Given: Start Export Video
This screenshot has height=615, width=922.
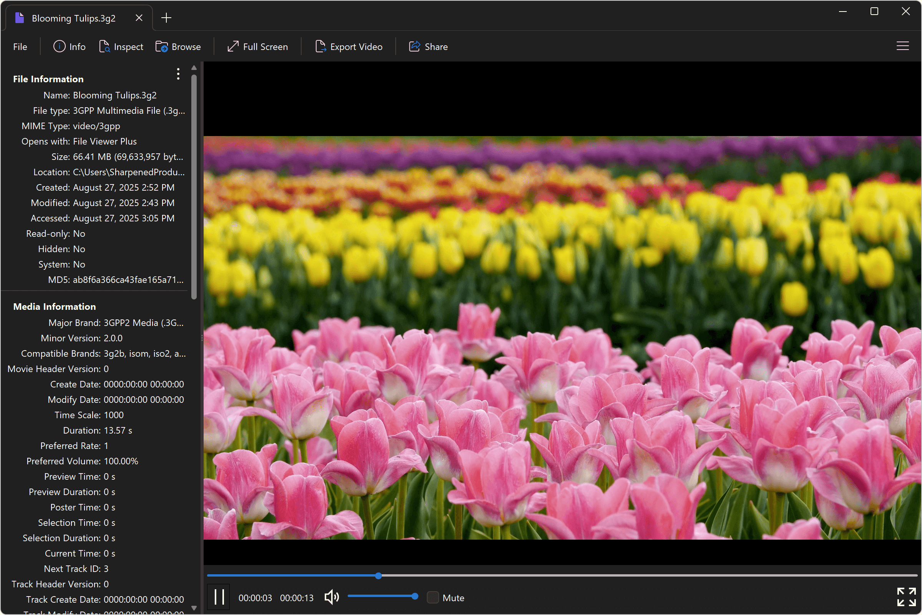Looking at the screenshot, I should [349, 46].
